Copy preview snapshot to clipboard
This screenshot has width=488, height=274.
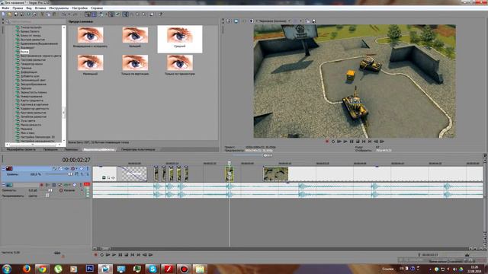[307, 21]
